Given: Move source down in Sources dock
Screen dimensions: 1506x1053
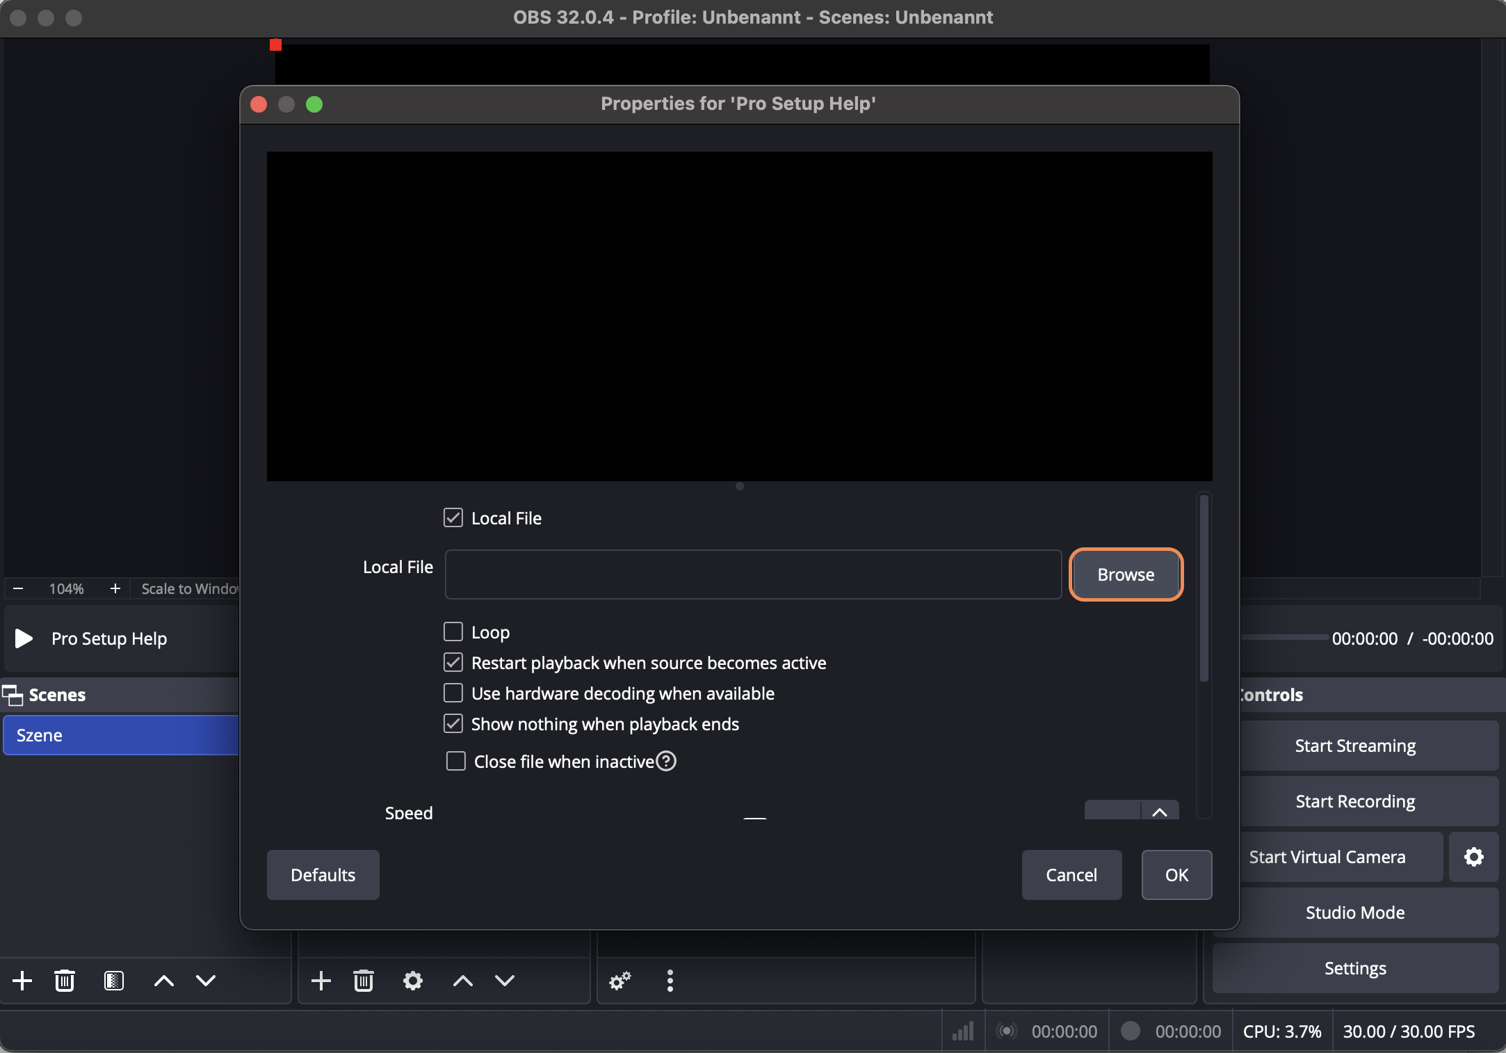Looking at the screenshot, I should point(505,981).
